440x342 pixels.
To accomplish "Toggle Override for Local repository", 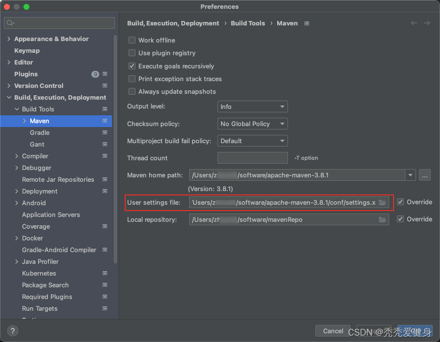I will pyautogui.click(x=400, y=219).
